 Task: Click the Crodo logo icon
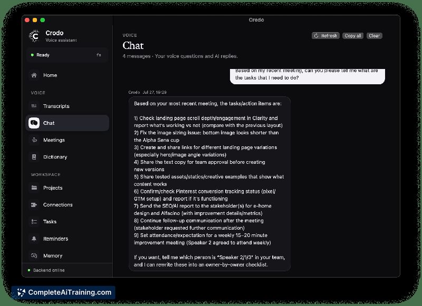click(34, 36)
